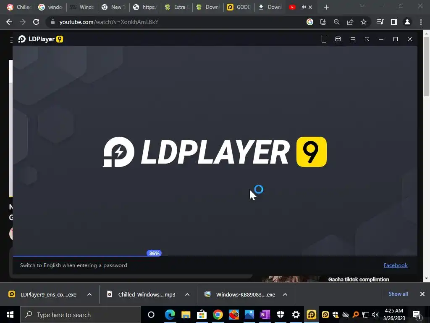The width and height of the screenshot is (430, 323).
Task: Bookmark this page with the star
Action: pos(364,22)
